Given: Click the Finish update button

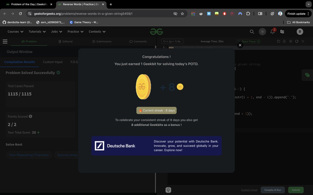Looking at the screenshot, I should [x=298, y=14].
